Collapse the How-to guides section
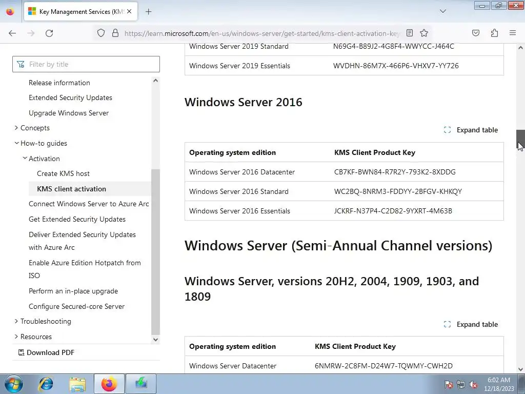This screenshot has height=394, width=525. tap(44, 144)
